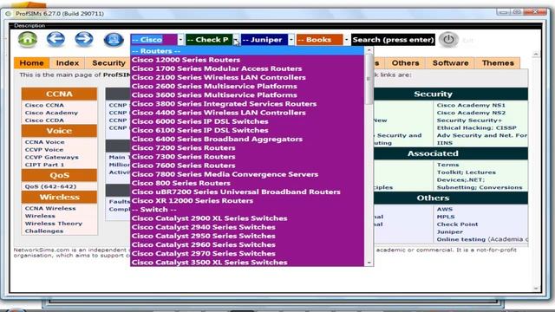Go forward with the right arrow icon

pos(84,39)
